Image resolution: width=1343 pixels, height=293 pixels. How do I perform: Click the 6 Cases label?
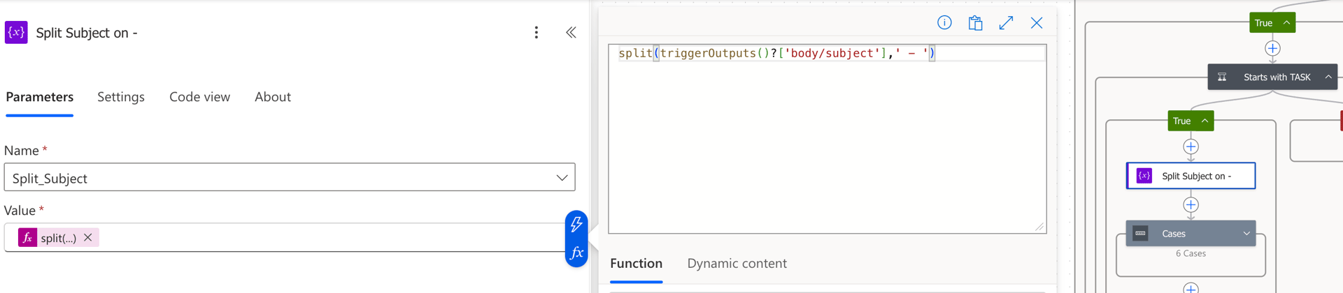pos(1191,254)
